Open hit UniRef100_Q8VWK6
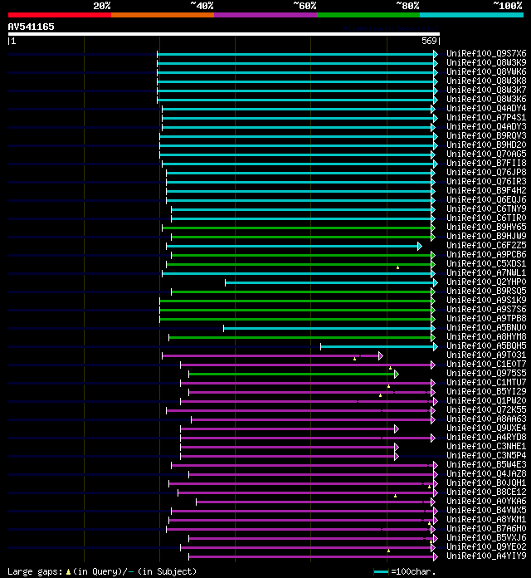The width and height of the screenshot is (531, 578). click(x=486, y=72)
